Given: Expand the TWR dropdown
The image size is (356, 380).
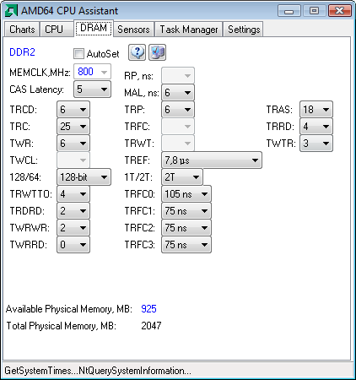Looking at the screenshot, I should coord(73,144).
